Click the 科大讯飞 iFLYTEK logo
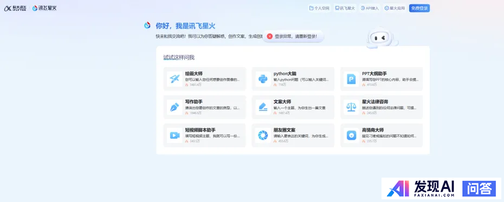Image resolution: width=504 pixels, height=202 pixels. pyautogui.click(x=15, y=8)
